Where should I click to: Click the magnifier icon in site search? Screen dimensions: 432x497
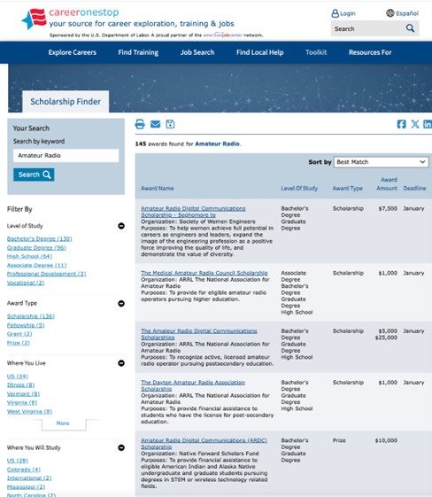(410, 28)
